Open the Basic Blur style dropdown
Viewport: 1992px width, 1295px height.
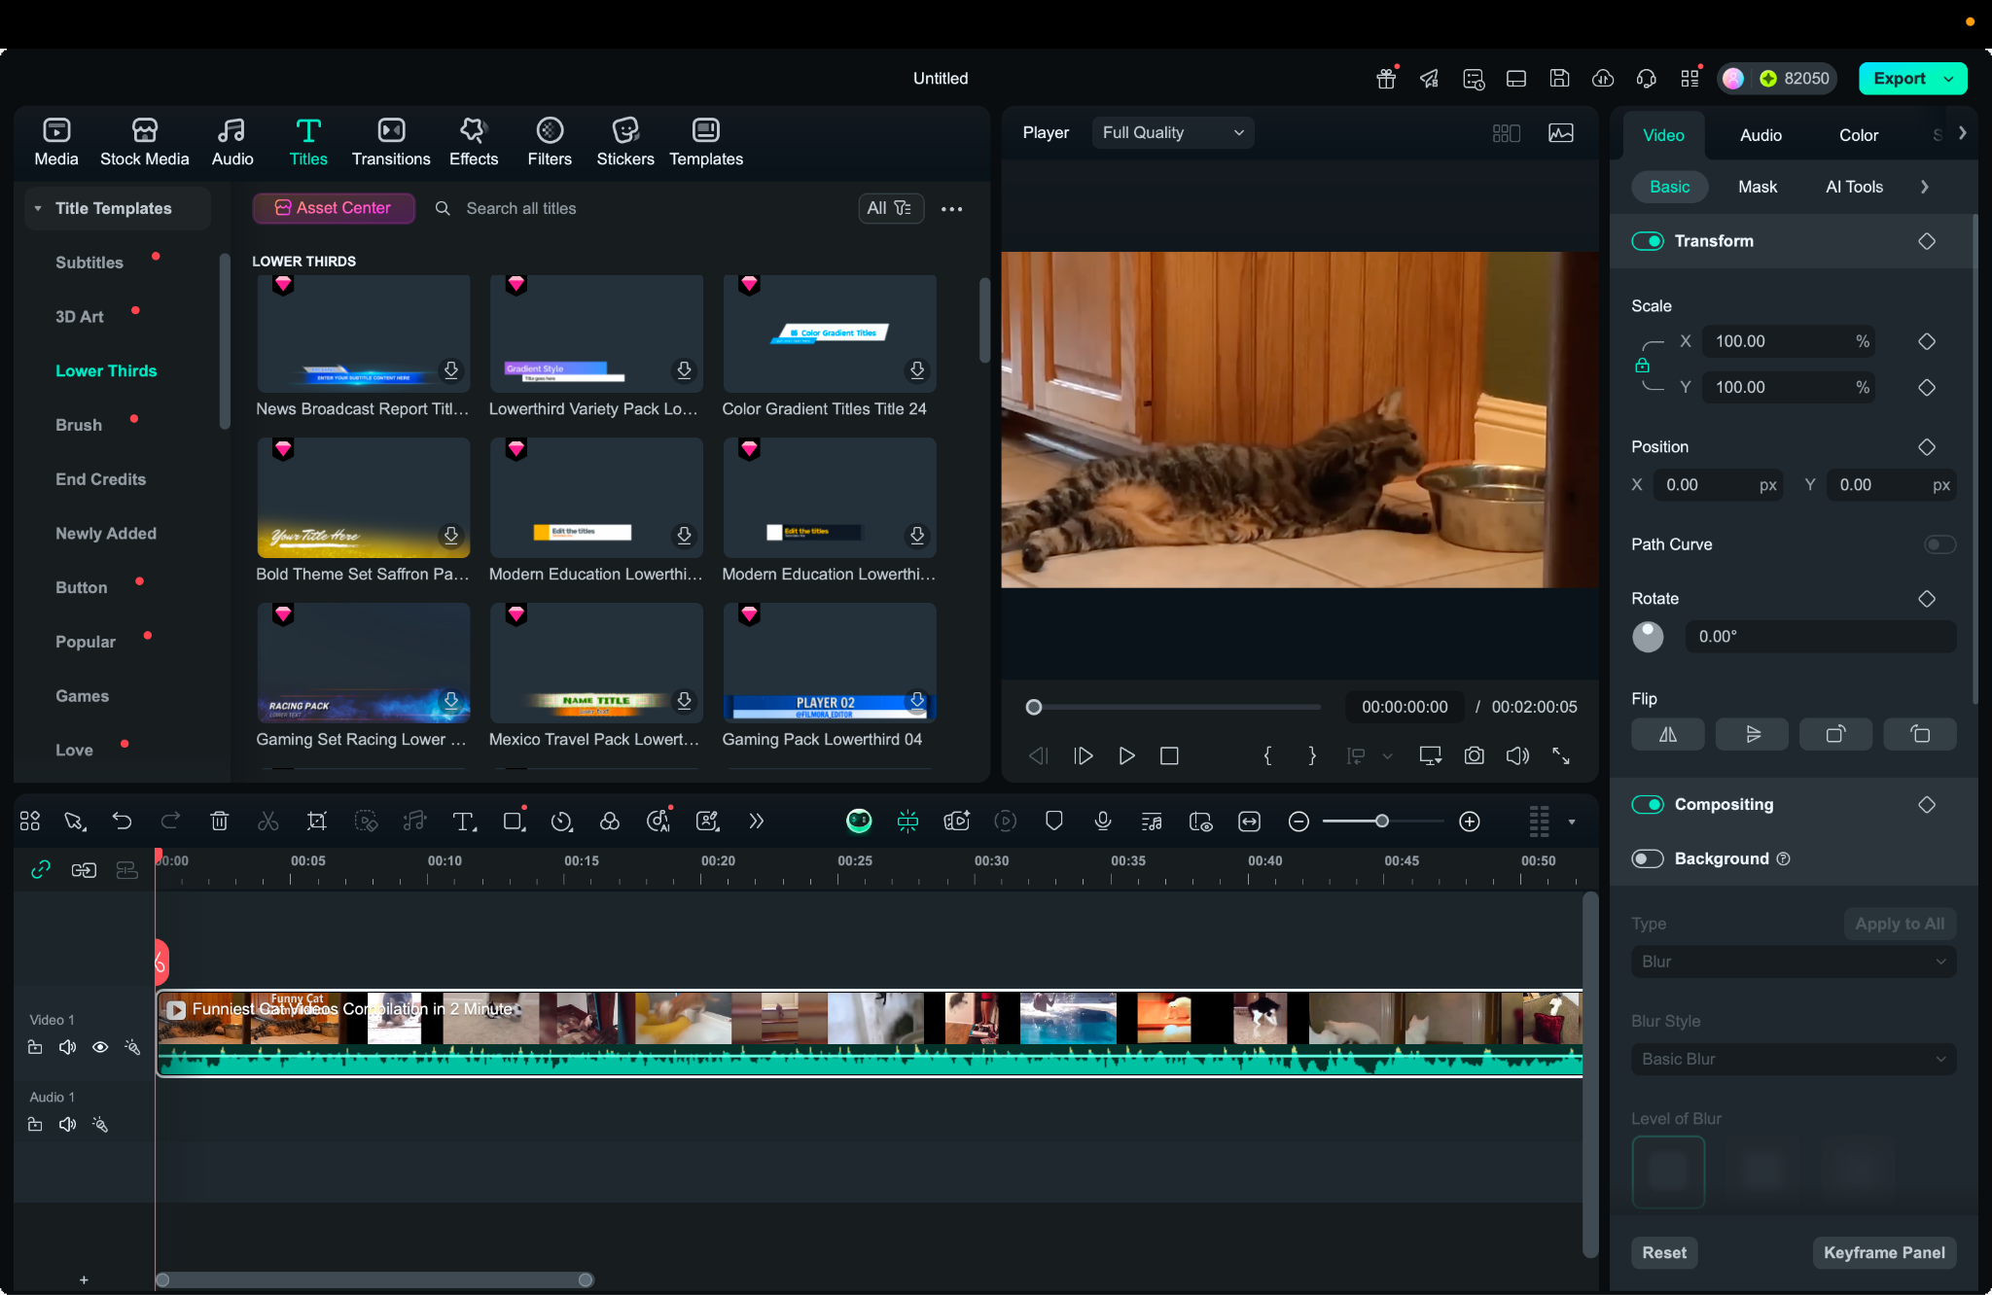point(1794,1059)
